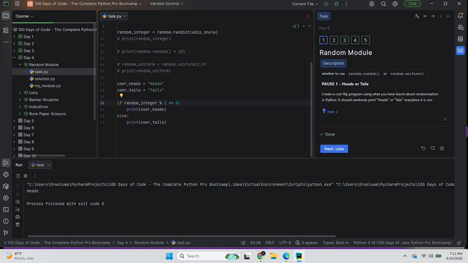Hide the Task panel with minimize dash
This screenshot has height=263, width=468.
tap(448, 16)
